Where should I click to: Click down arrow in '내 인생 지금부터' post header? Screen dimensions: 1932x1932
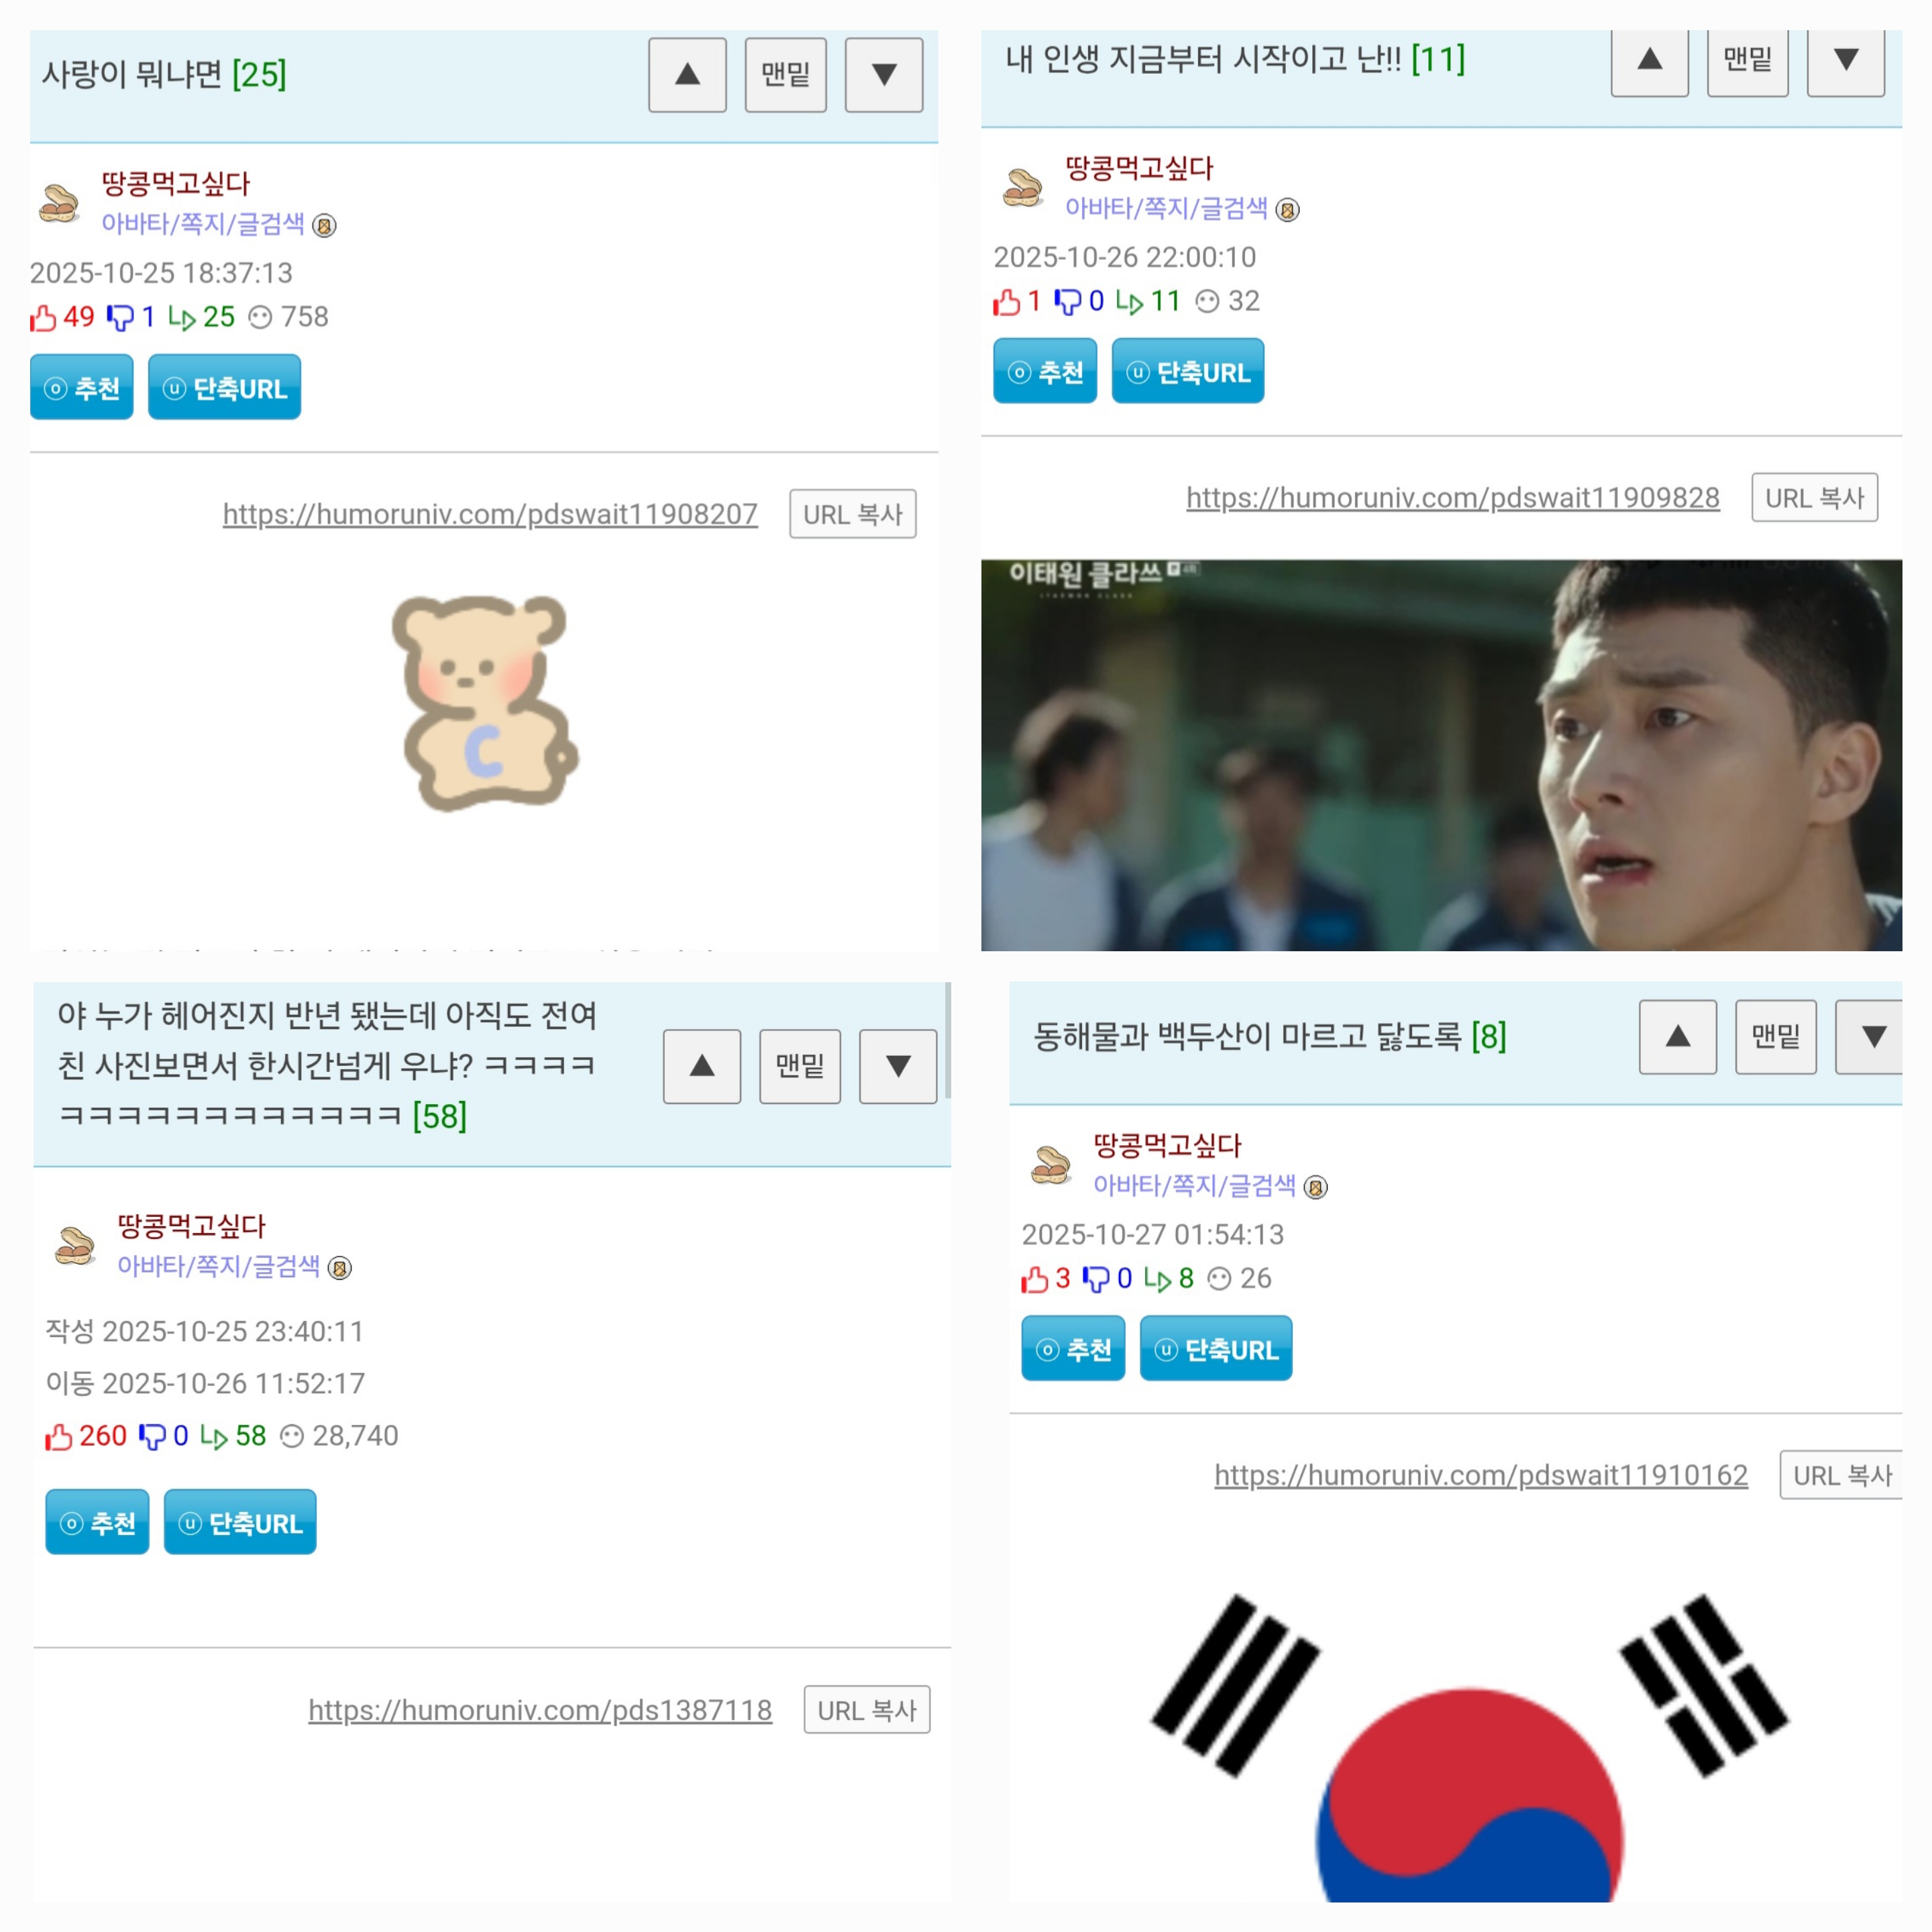1846,60
